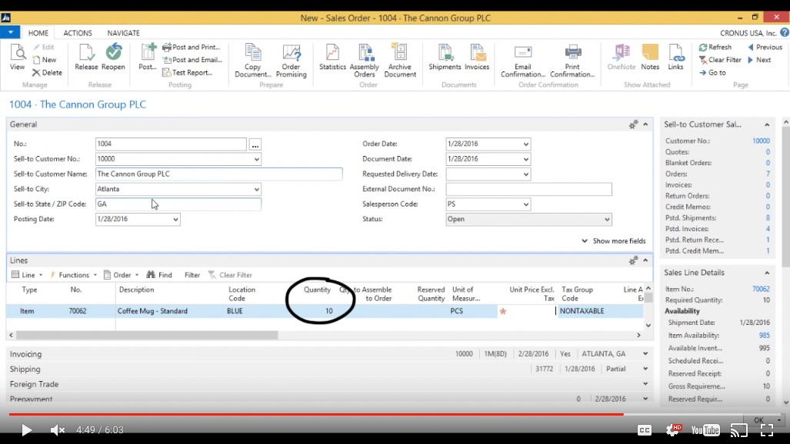Click the Sell-to Customer Name field

click(218, 174)
